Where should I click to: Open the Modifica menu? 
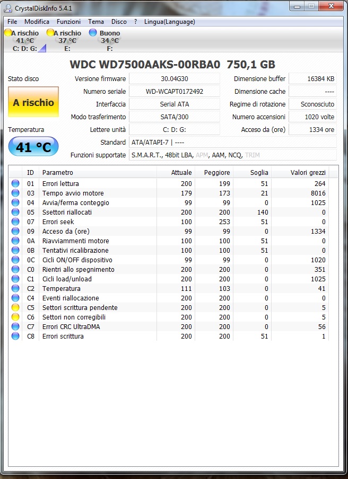click(37, 22)
